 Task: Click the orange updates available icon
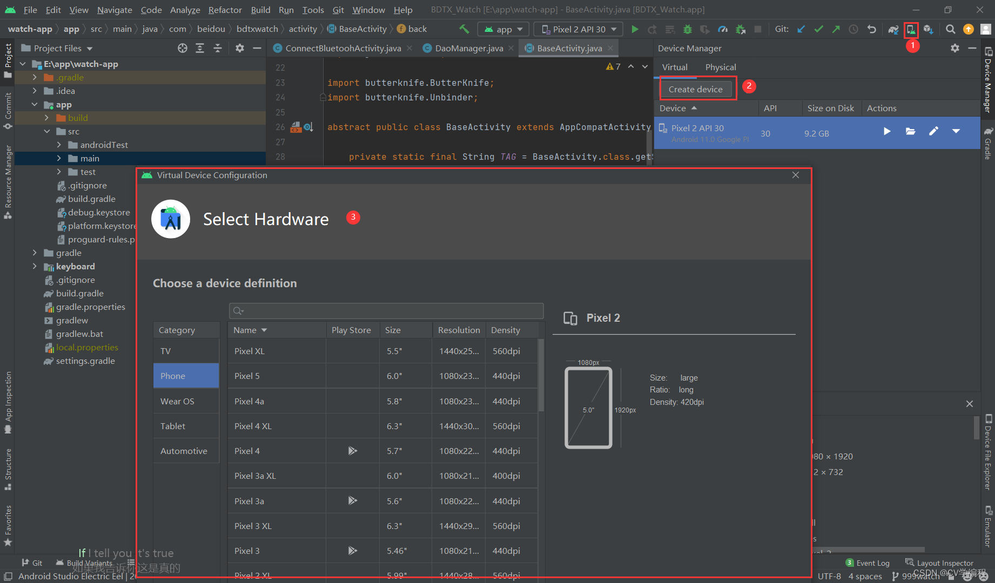pos(969,29)
